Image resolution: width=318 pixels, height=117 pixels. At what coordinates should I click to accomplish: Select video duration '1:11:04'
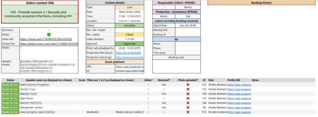click(129, 39)
